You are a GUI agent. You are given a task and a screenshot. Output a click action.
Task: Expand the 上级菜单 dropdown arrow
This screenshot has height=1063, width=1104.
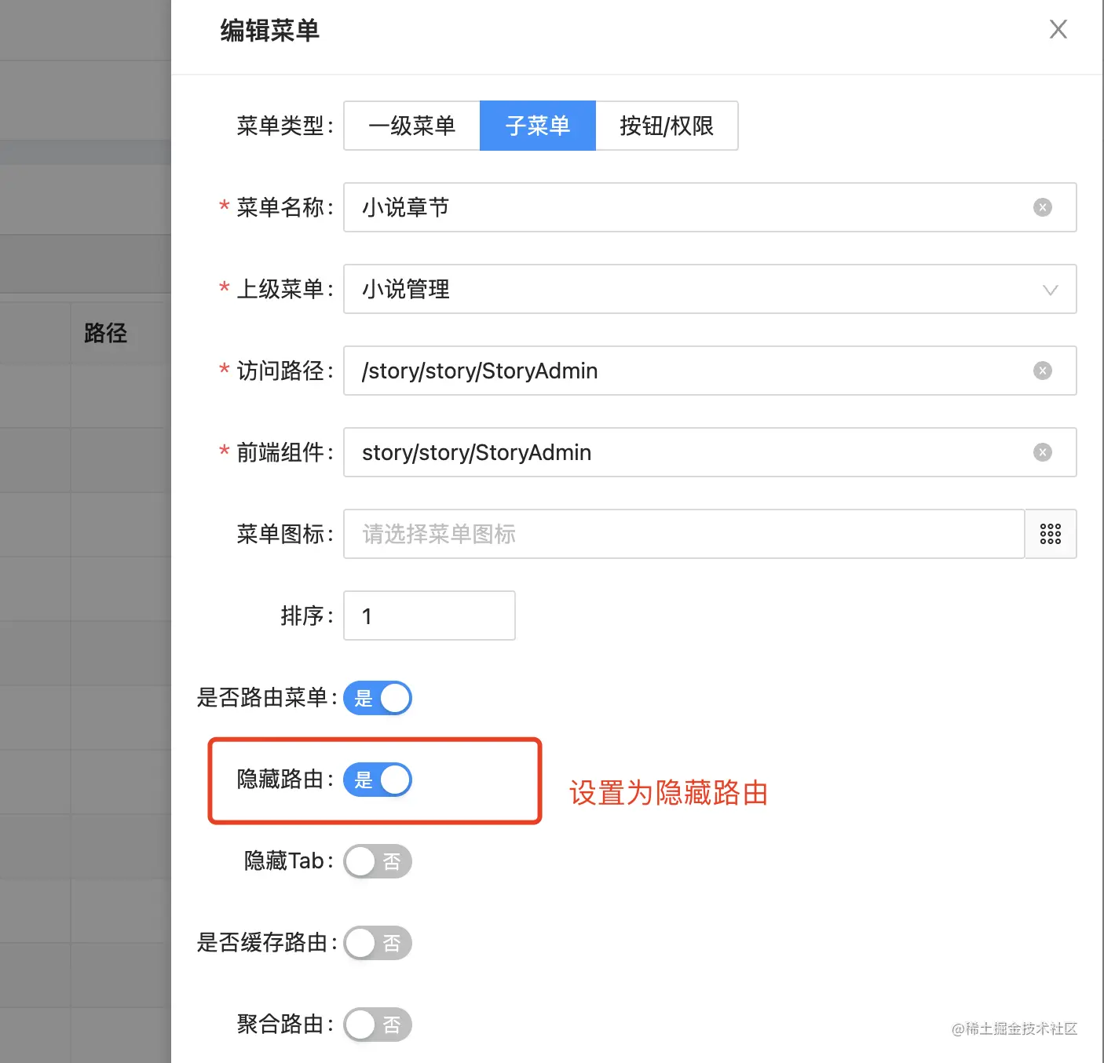[x=1050, y=290]
